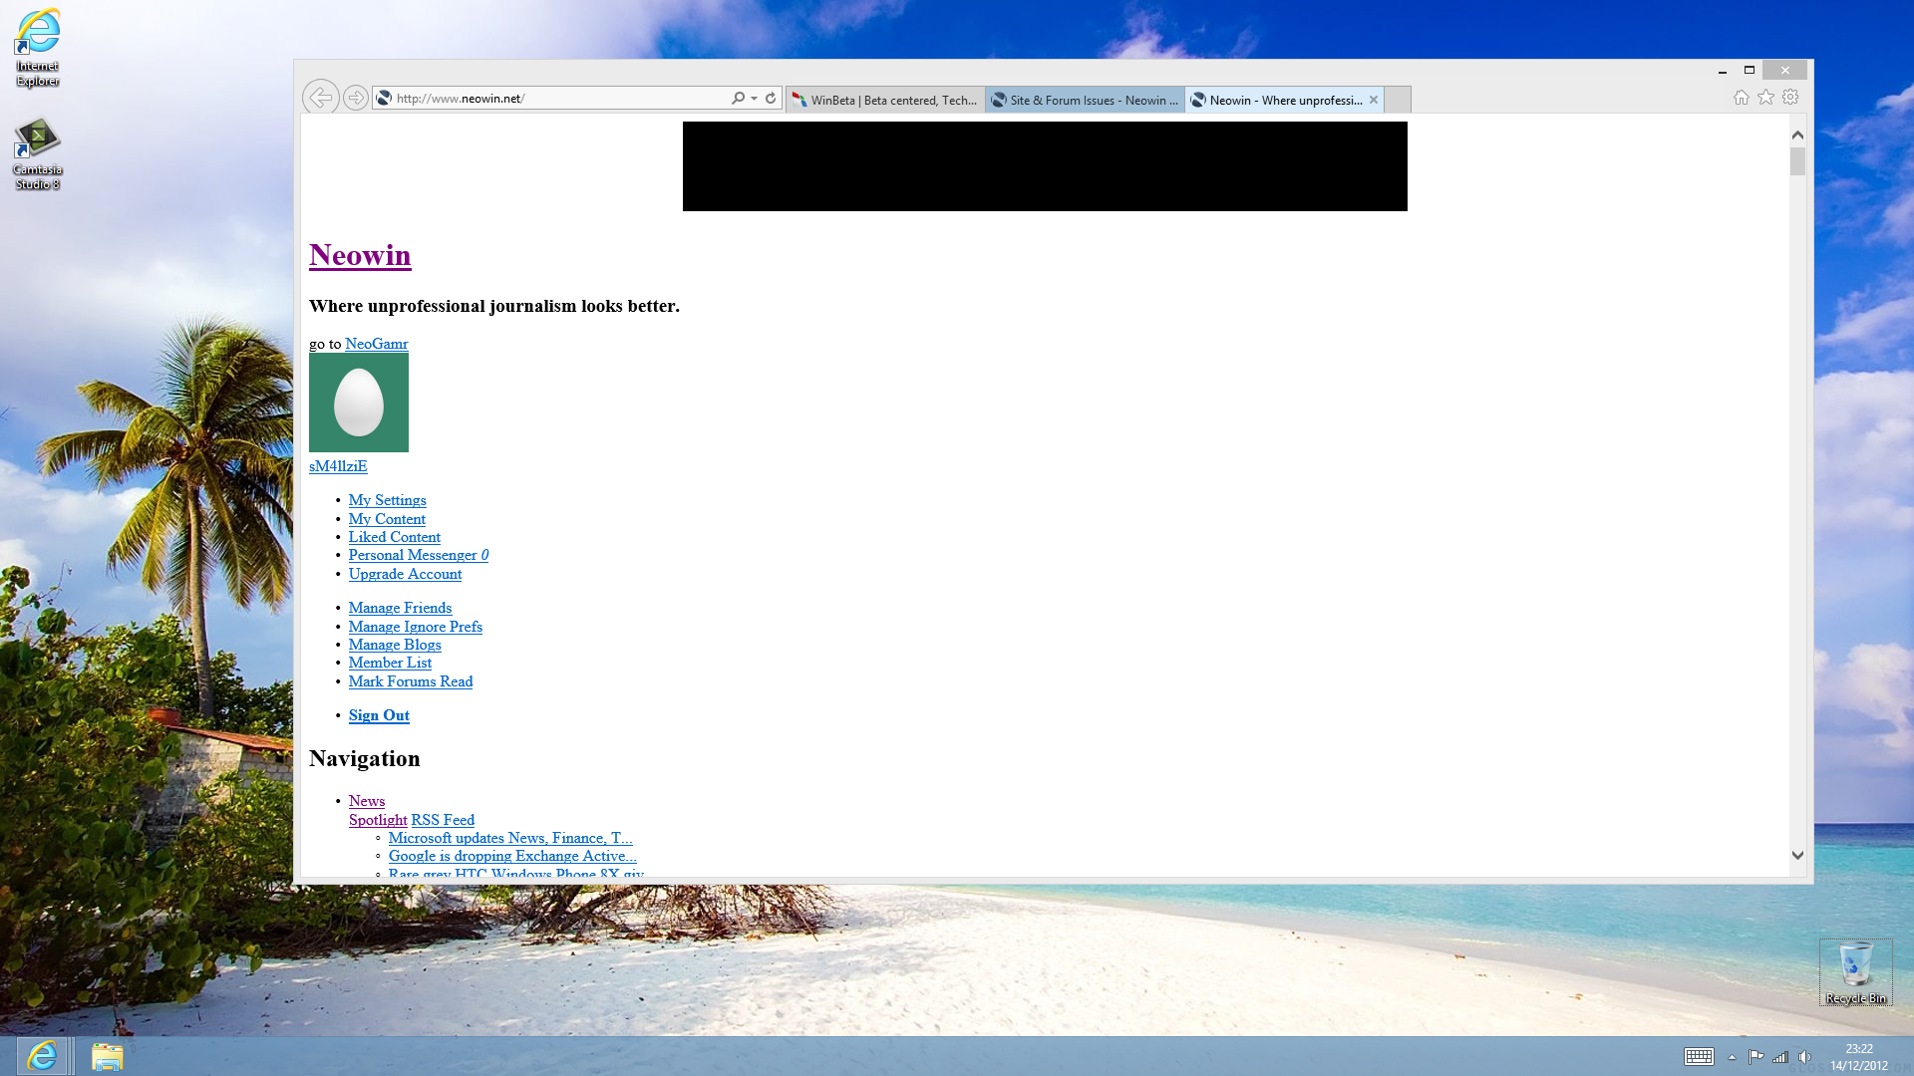
Task: Click the network signal tray icon
Action: [1780, 1057]
